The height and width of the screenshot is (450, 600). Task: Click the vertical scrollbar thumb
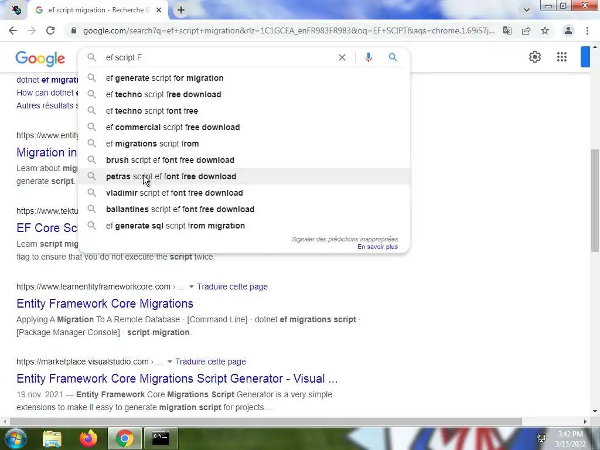(x=594, y=200)
